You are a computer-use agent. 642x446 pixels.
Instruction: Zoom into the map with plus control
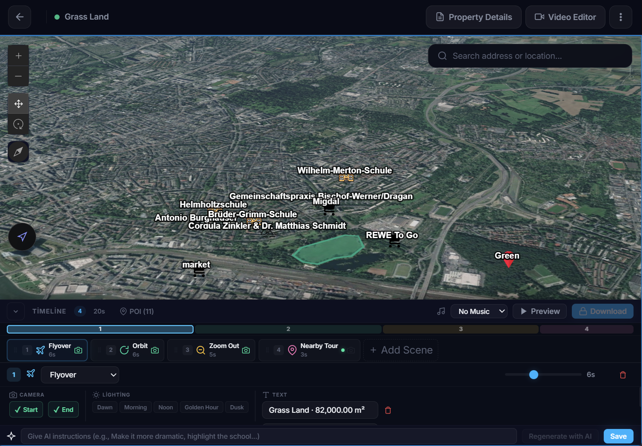click(x=18, y=55)
